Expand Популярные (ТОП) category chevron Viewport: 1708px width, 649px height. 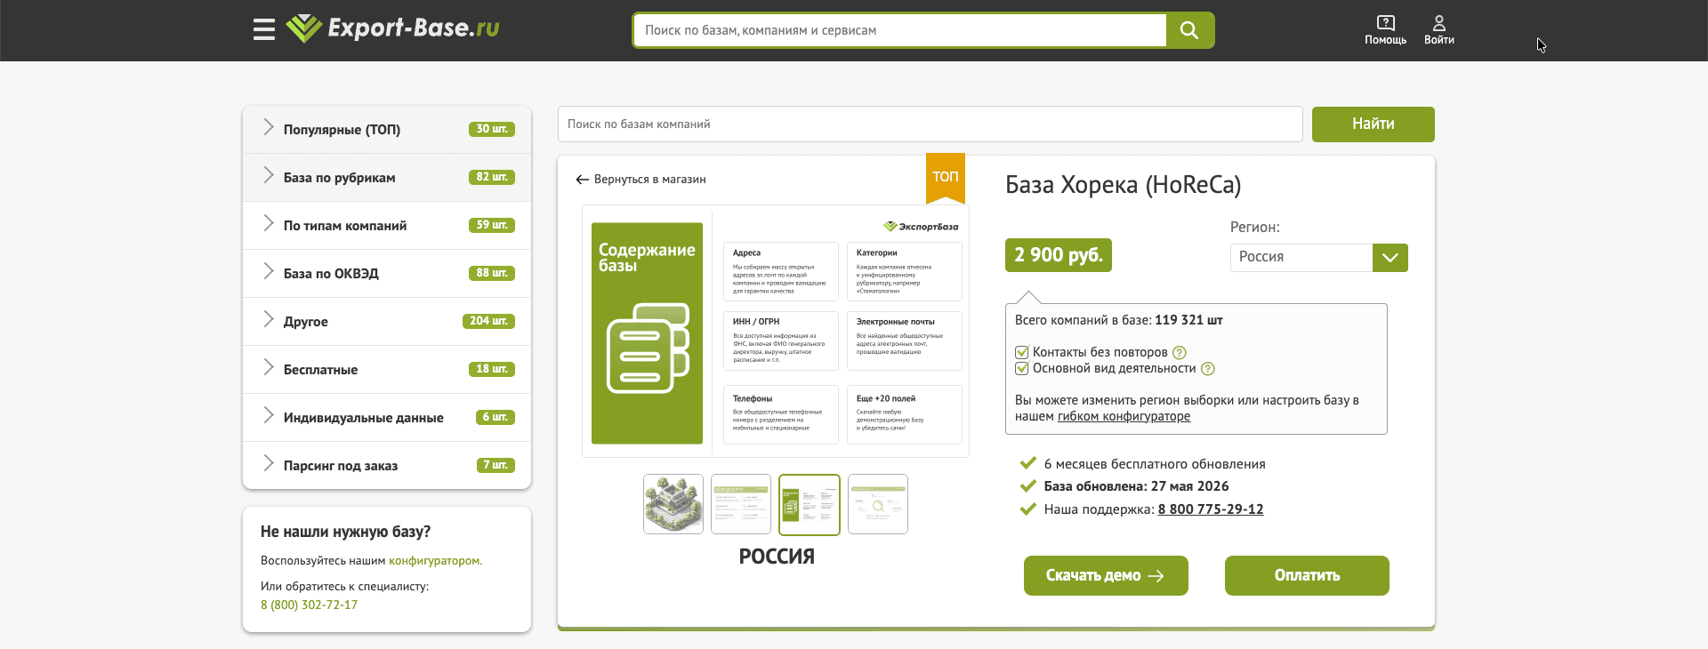(268, 128)
